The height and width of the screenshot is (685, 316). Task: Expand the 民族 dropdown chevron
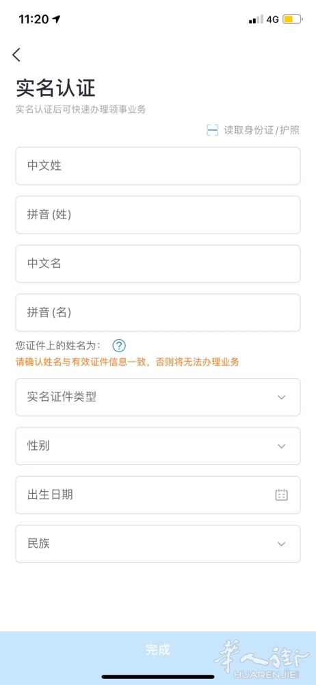(282, 544)
